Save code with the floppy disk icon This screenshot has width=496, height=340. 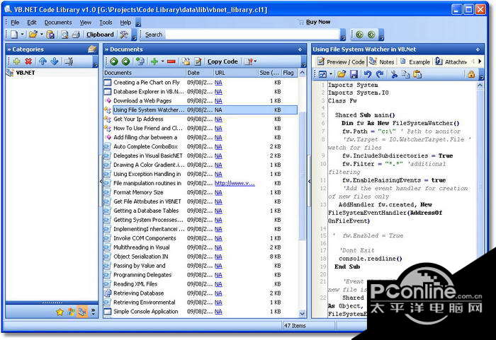coord(354,74)
